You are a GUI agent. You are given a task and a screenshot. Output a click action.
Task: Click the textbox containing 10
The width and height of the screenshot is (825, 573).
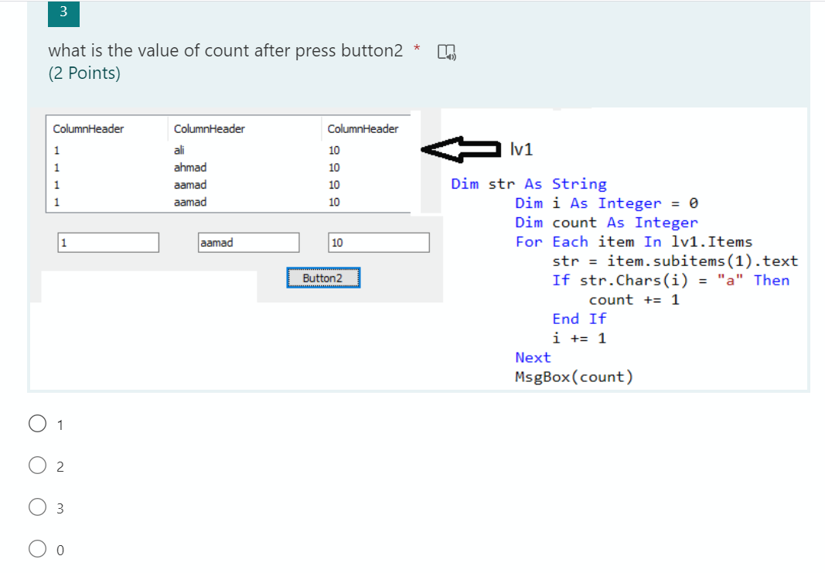click(x=378, y=242)
